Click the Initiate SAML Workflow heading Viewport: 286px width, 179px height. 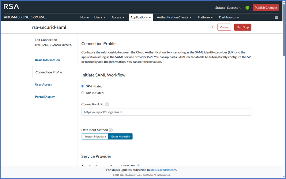103,75
